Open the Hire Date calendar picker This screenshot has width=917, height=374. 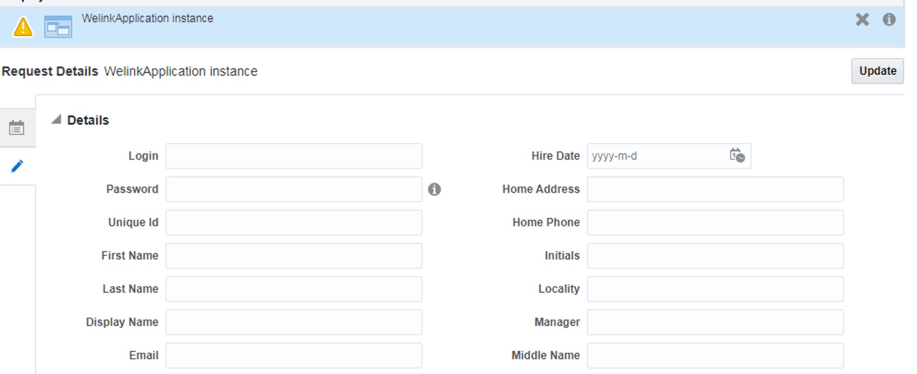tap(737, 156)
